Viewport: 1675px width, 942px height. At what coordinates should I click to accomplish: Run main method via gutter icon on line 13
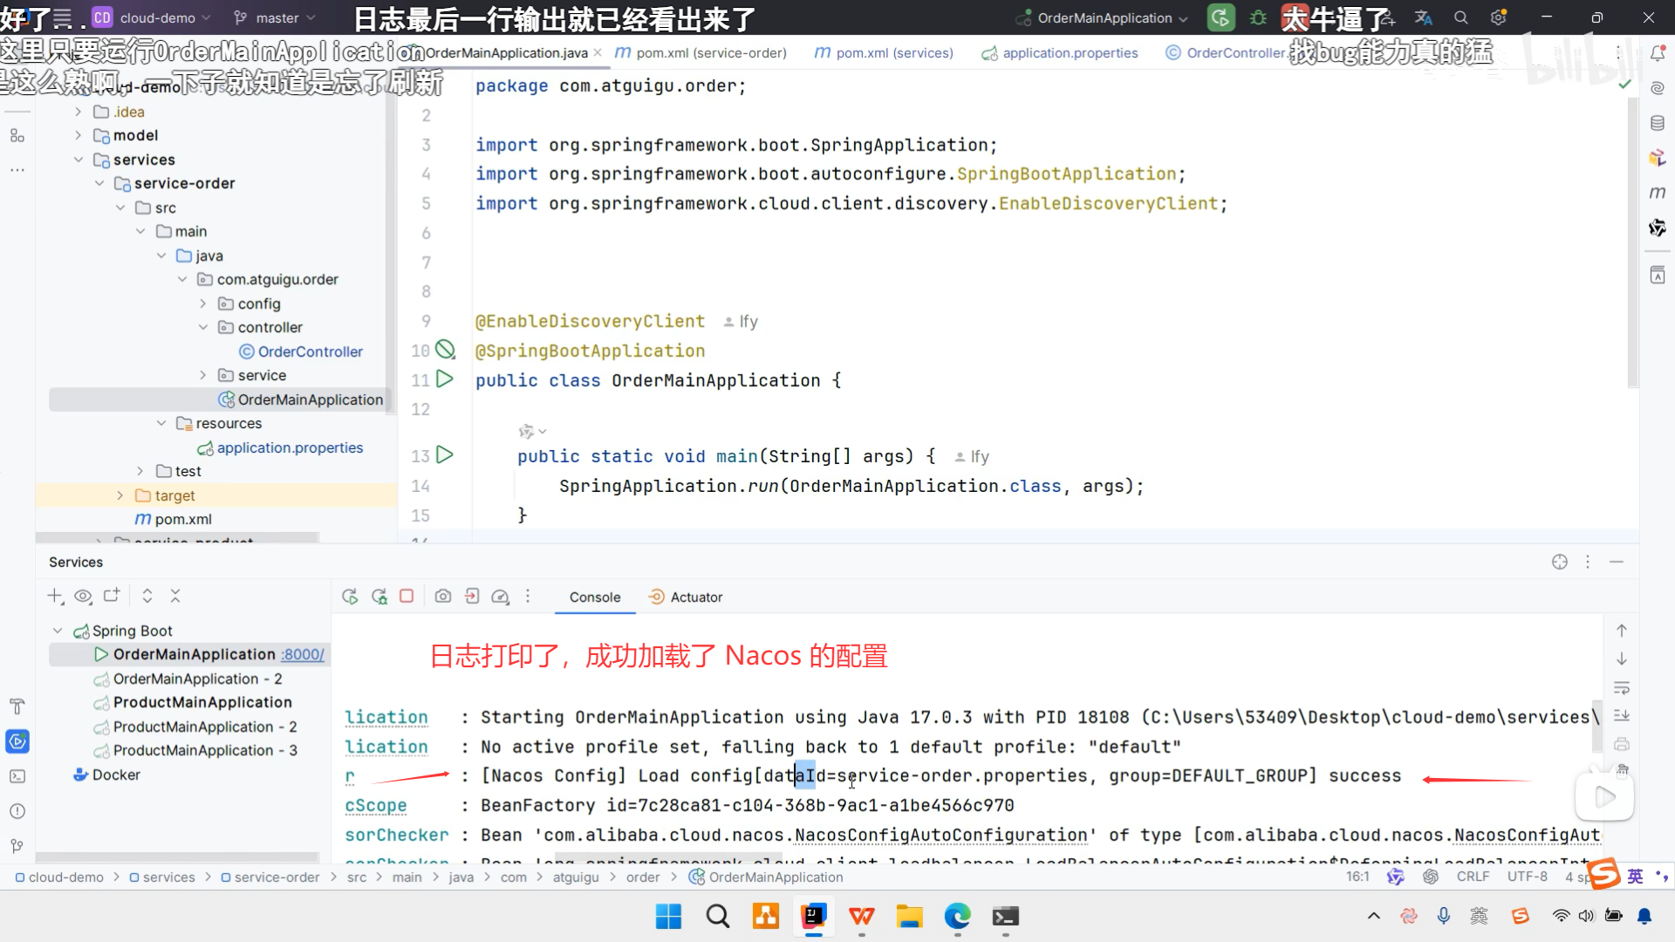coord(446,454)
